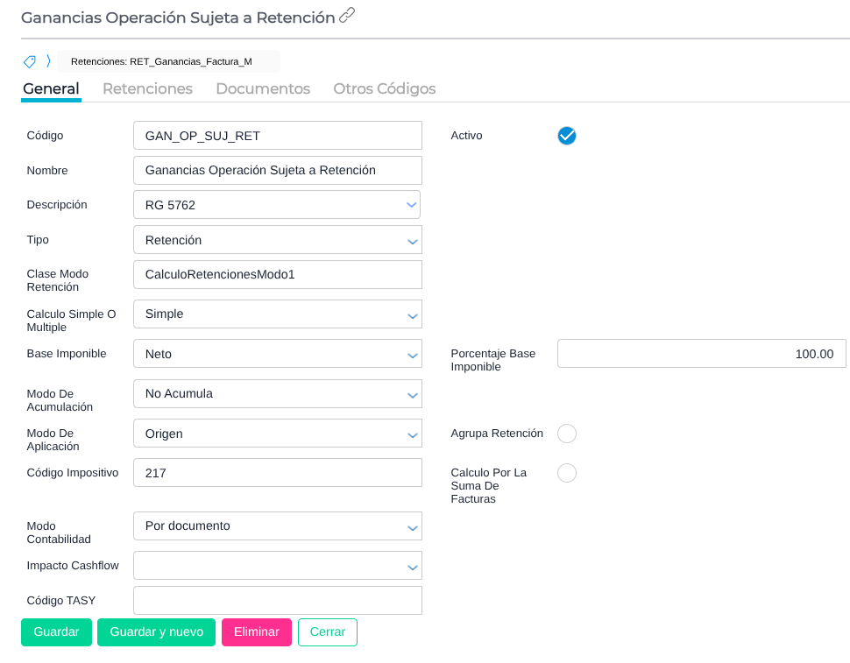This screenshot has width=850, height=663.
Task: Open the Documentos tab
Action: [x=263, y=88]
